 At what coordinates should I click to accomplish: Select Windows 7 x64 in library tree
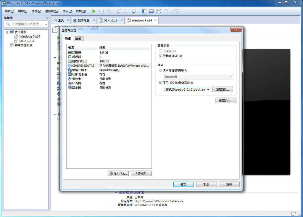(29, 36)
